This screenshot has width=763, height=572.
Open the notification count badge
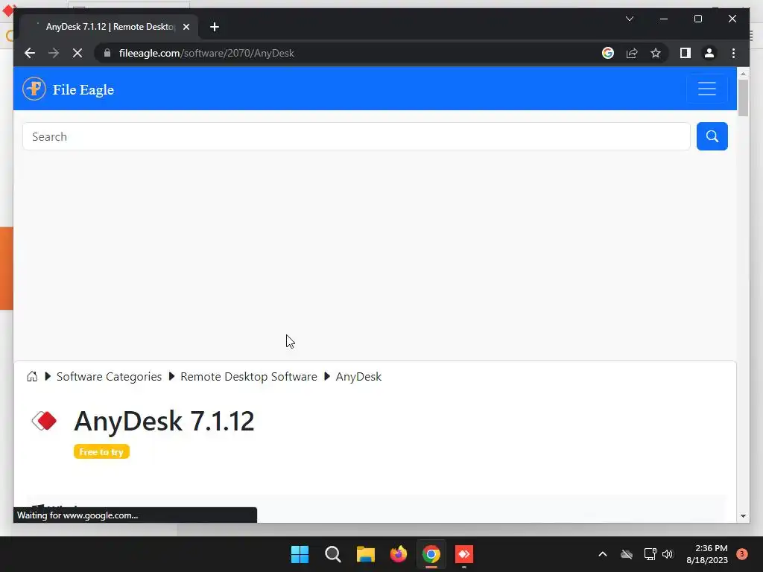[742, 554]
